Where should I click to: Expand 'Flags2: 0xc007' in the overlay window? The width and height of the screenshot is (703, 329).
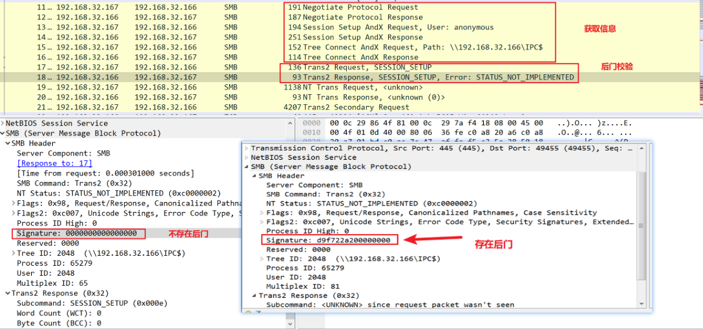(x=262, y=222)
